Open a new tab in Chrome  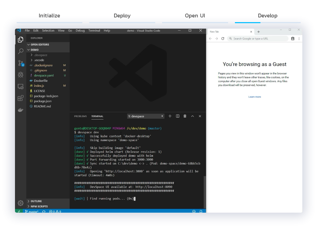coord(258,32)
